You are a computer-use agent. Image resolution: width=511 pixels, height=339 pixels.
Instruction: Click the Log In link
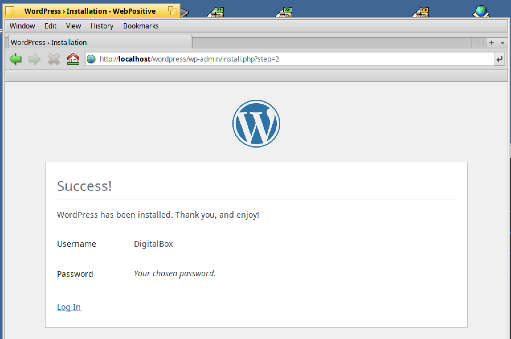[69, 307]
